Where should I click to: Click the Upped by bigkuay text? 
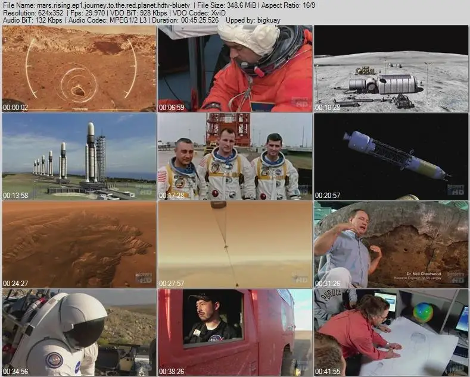pos(253,20)
